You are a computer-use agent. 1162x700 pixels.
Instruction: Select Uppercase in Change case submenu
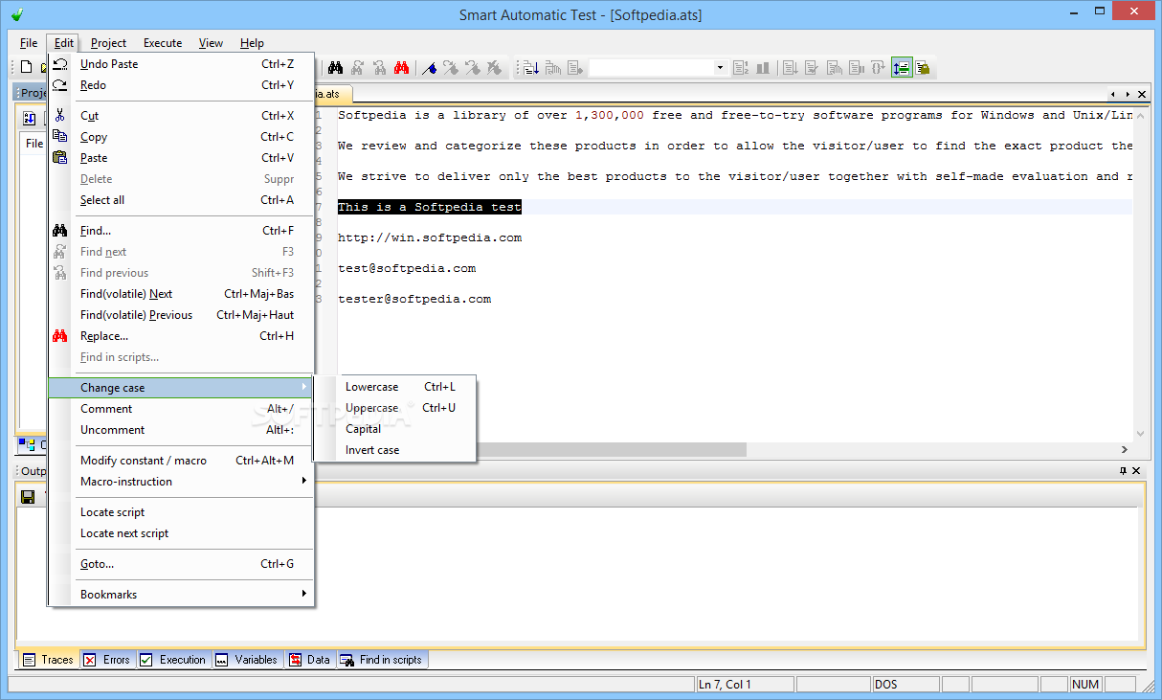[395, 408]
